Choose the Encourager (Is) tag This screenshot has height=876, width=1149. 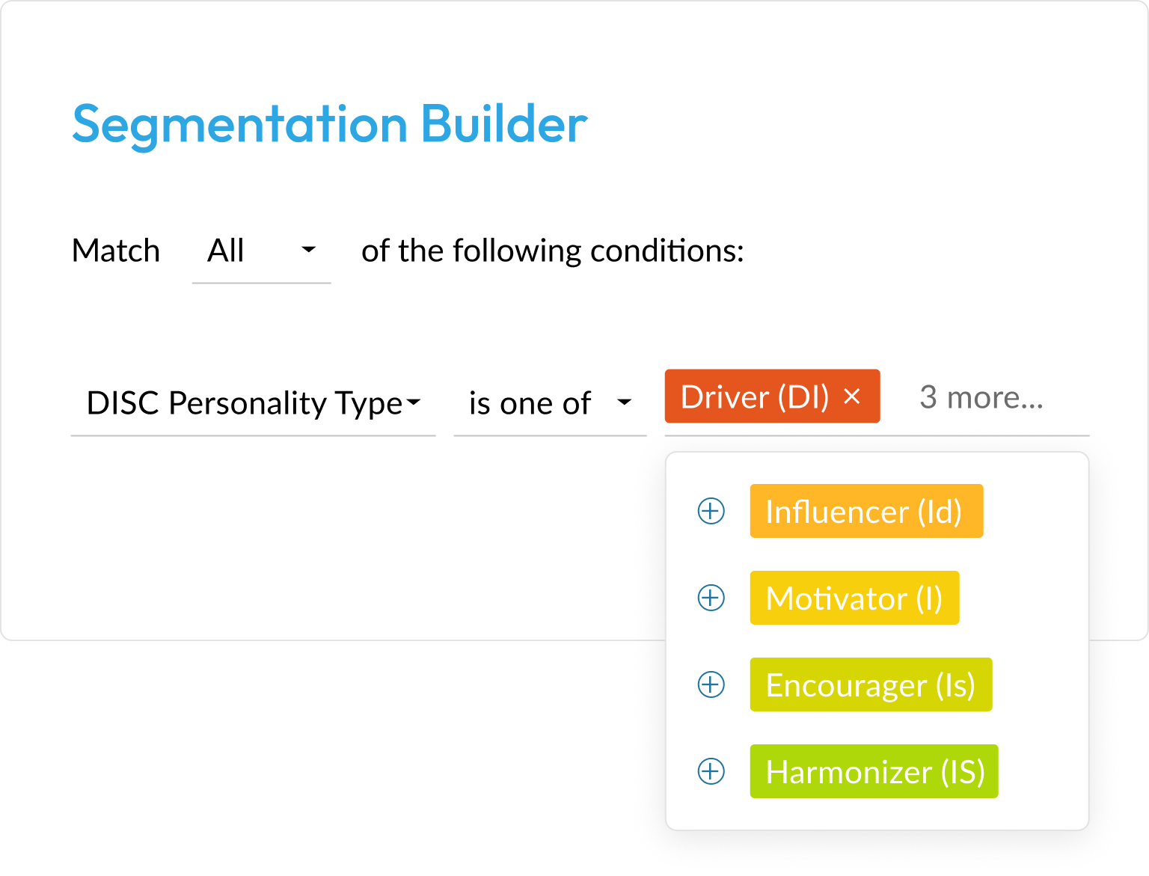[870, 685]
